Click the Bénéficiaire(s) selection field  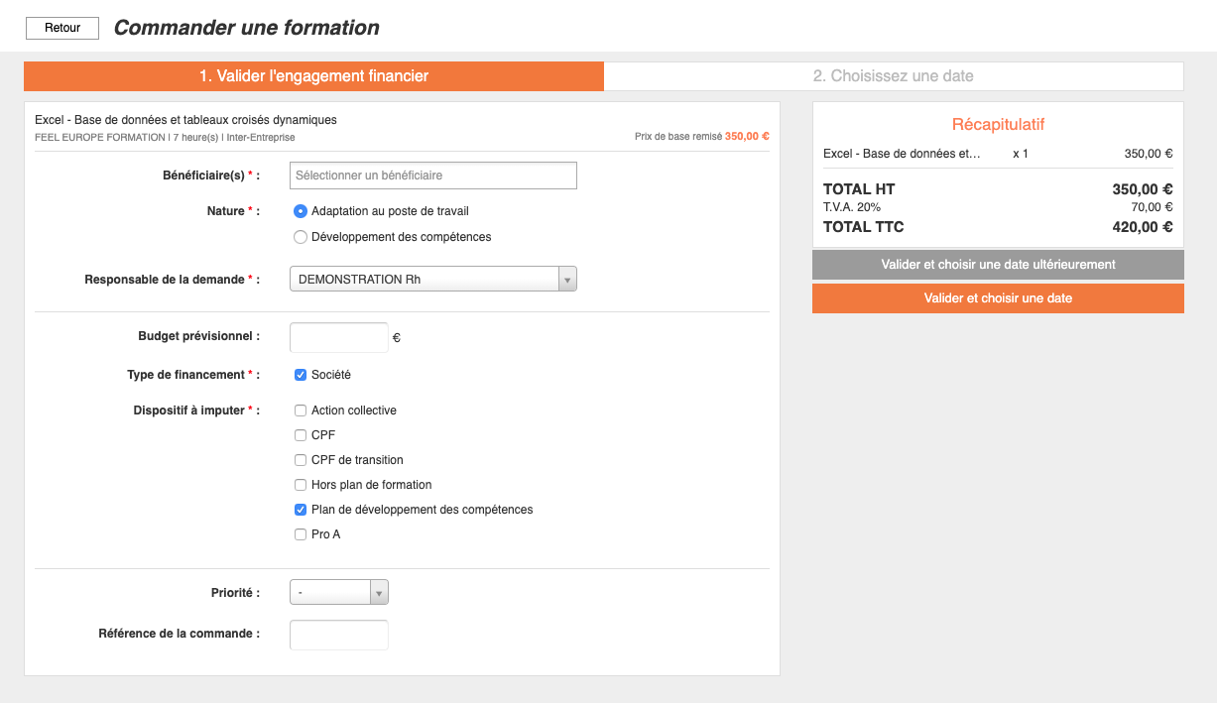(x=433, y=176)
